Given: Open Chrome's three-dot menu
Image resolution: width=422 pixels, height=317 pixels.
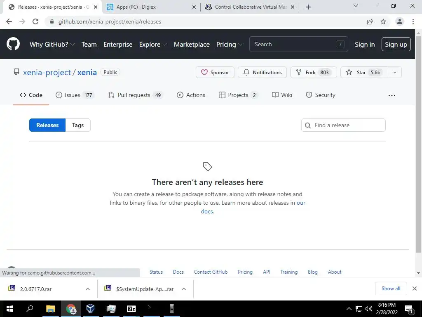Looking at the screenshot, I should click(413, 21).
